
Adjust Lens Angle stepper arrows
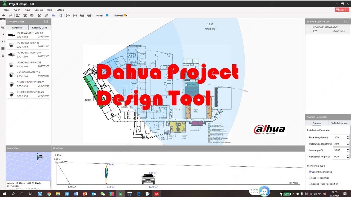[348, 150]
